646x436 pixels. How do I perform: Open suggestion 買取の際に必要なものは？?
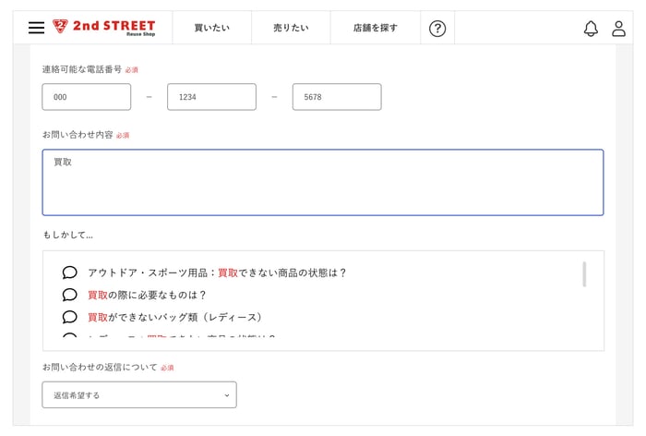(147, 295)
